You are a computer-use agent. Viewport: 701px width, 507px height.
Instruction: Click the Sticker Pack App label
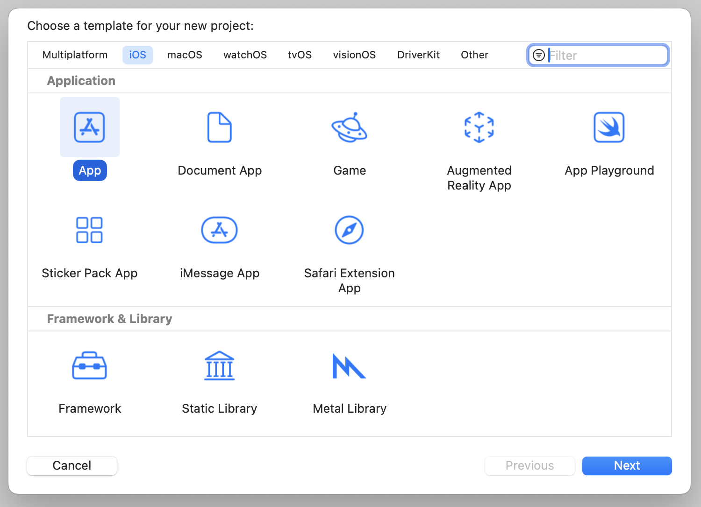point(89,273)
